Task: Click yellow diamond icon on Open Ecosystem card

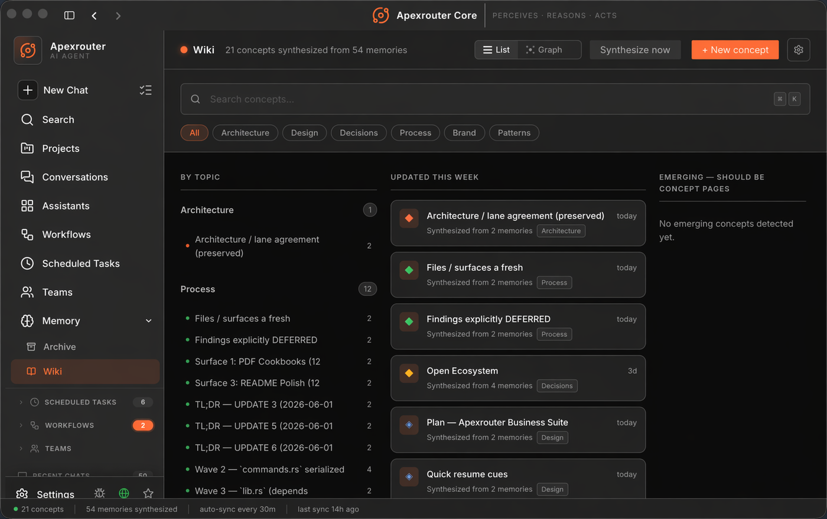Action: [409, 373]
